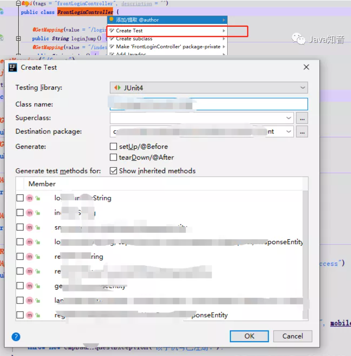The image size is (351, 356).
Task: Click the fold icon next to loginJump method
Action: point(18,39)
